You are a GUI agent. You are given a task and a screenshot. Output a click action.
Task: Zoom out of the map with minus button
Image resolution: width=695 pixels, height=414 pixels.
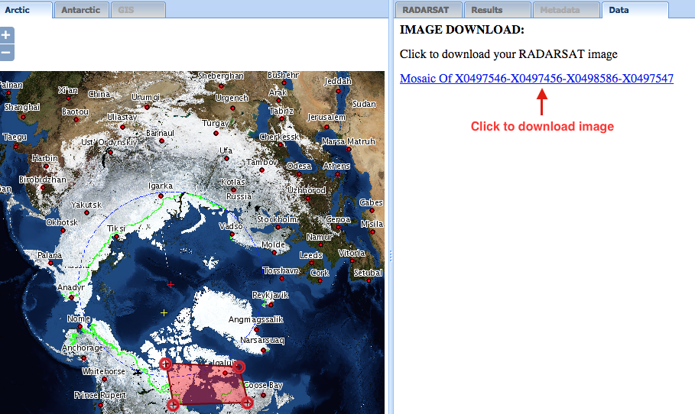[x=6, y=53]
